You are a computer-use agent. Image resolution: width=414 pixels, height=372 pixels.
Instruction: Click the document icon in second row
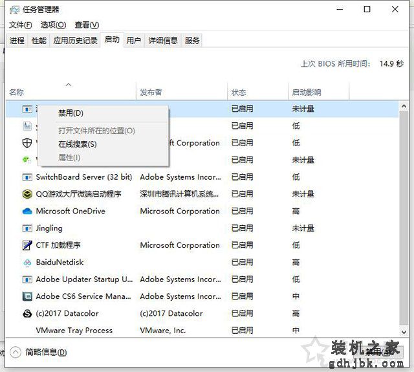tap(27, 126)
